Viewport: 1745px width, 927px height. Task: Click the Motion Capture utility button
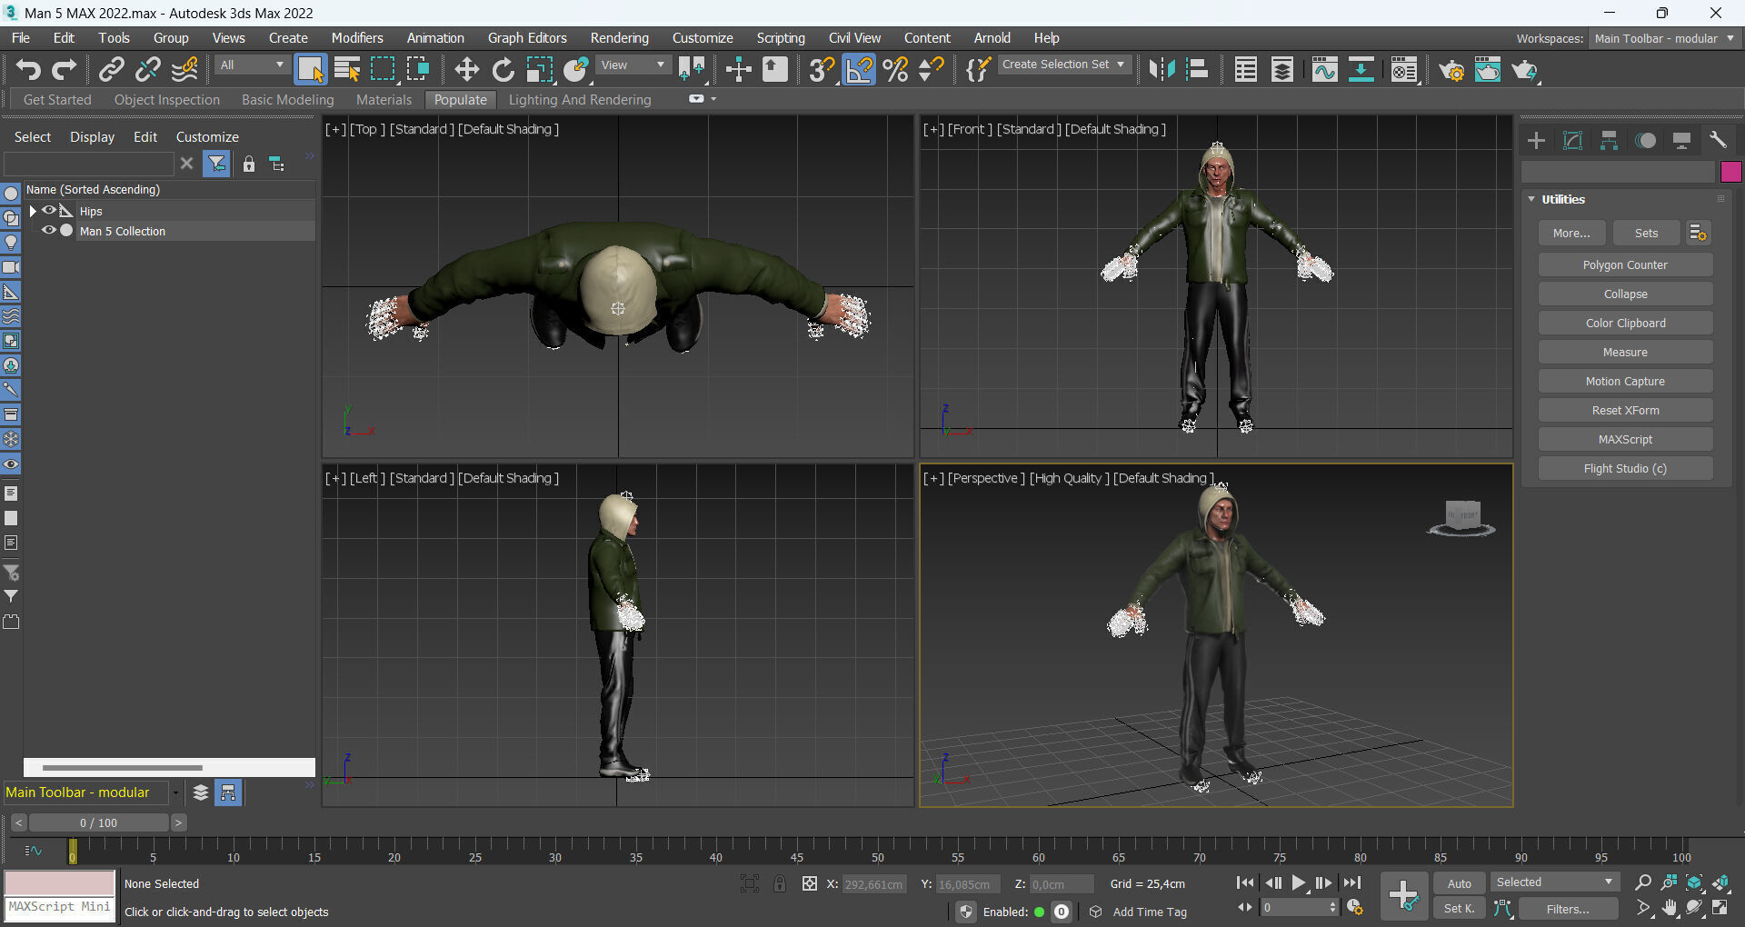pos(1625,382)
